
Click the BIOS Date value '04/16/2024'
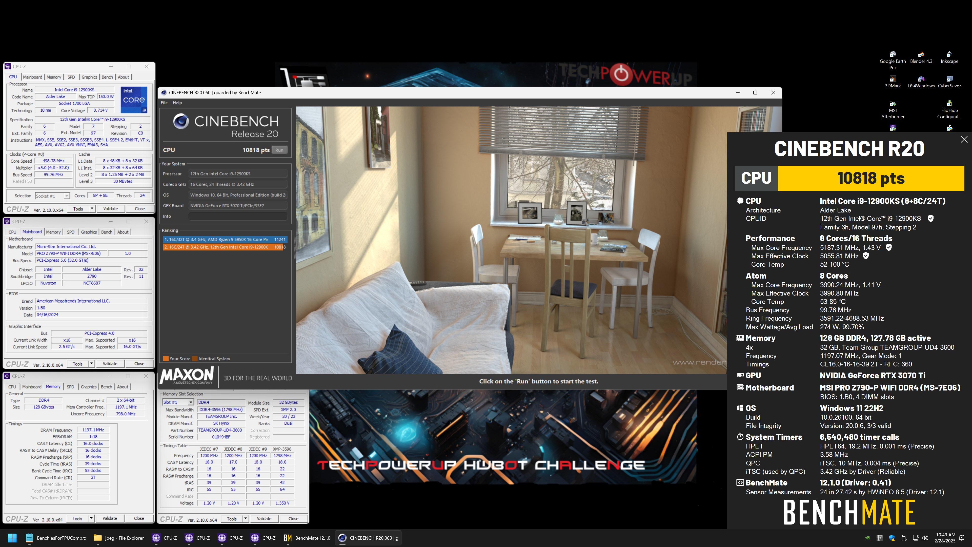[92, 315]
